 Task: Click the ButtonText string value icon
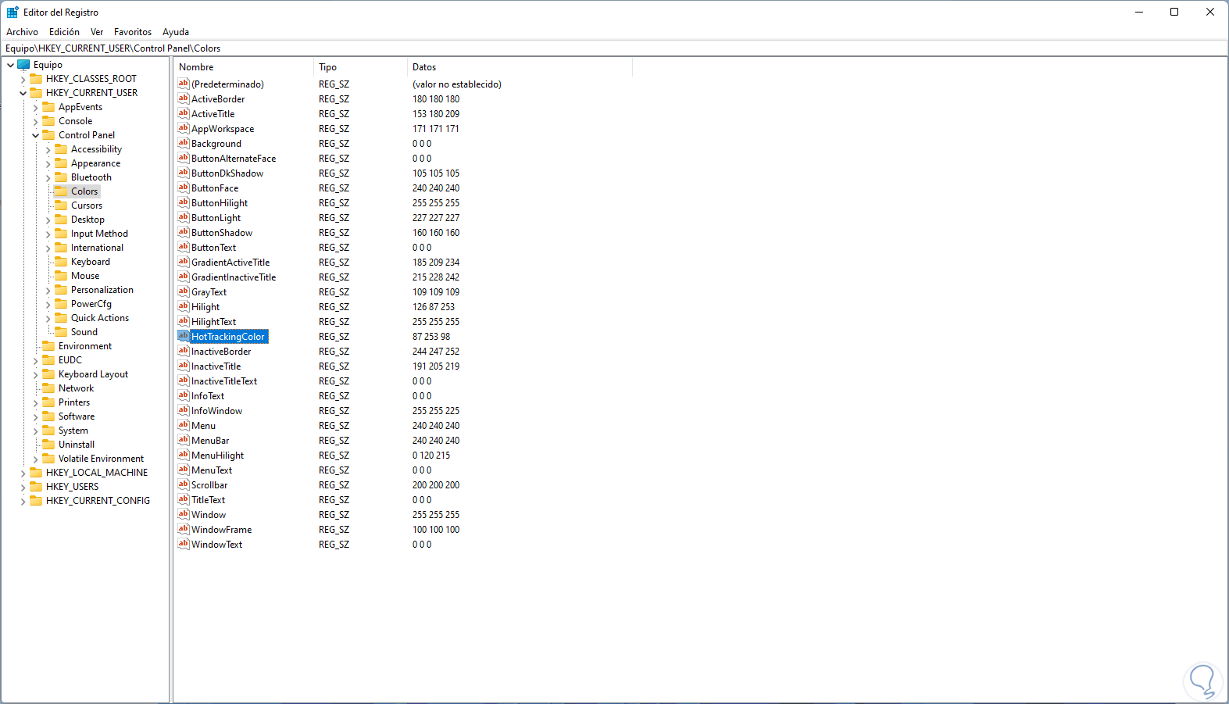click(x=184, y=247)
